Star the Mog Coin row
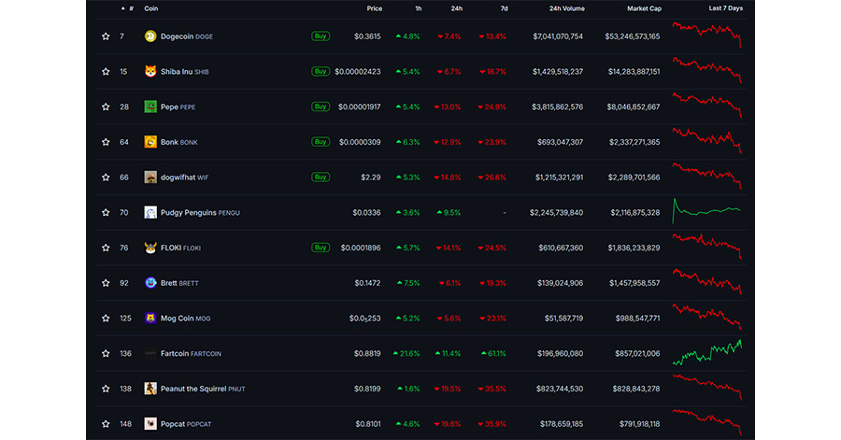841x440 pixels. coord(106,319)
